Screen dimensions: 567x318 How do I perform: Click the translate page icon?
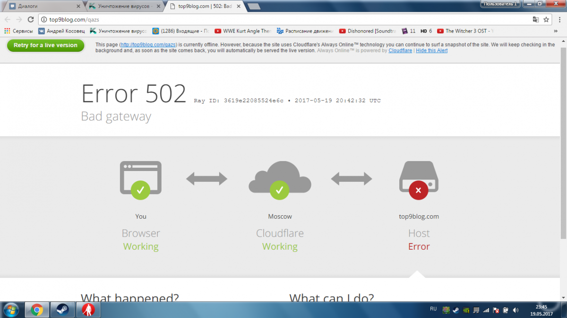(535, 20)
